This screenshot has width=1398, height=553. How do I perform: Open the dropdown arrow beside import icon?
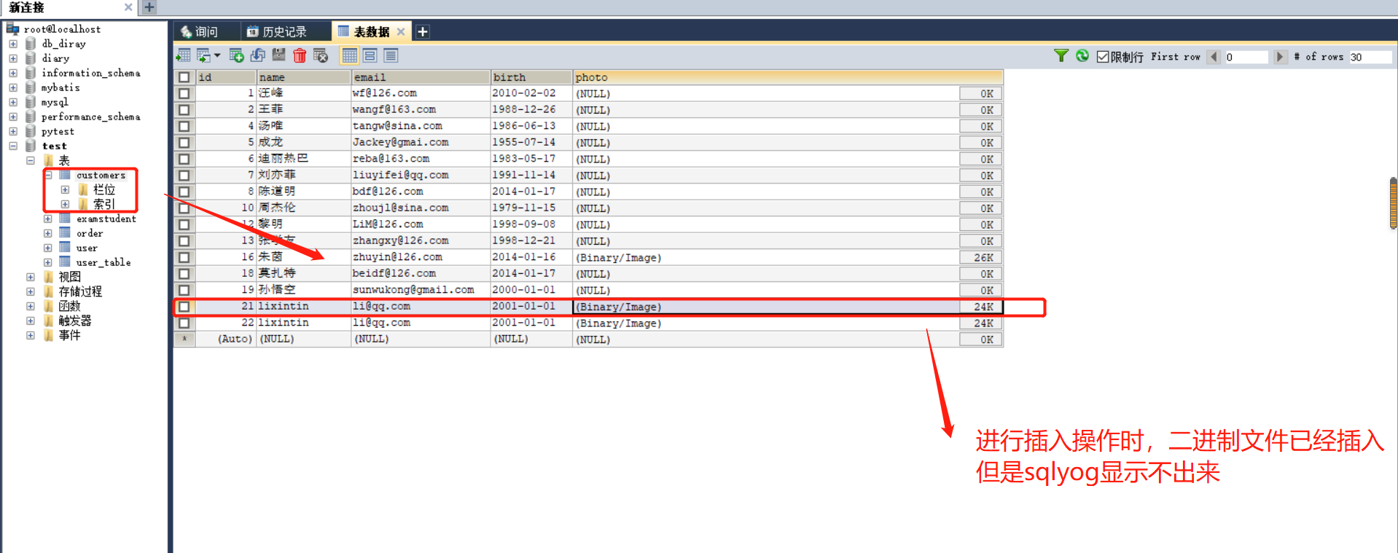point(217,55)
